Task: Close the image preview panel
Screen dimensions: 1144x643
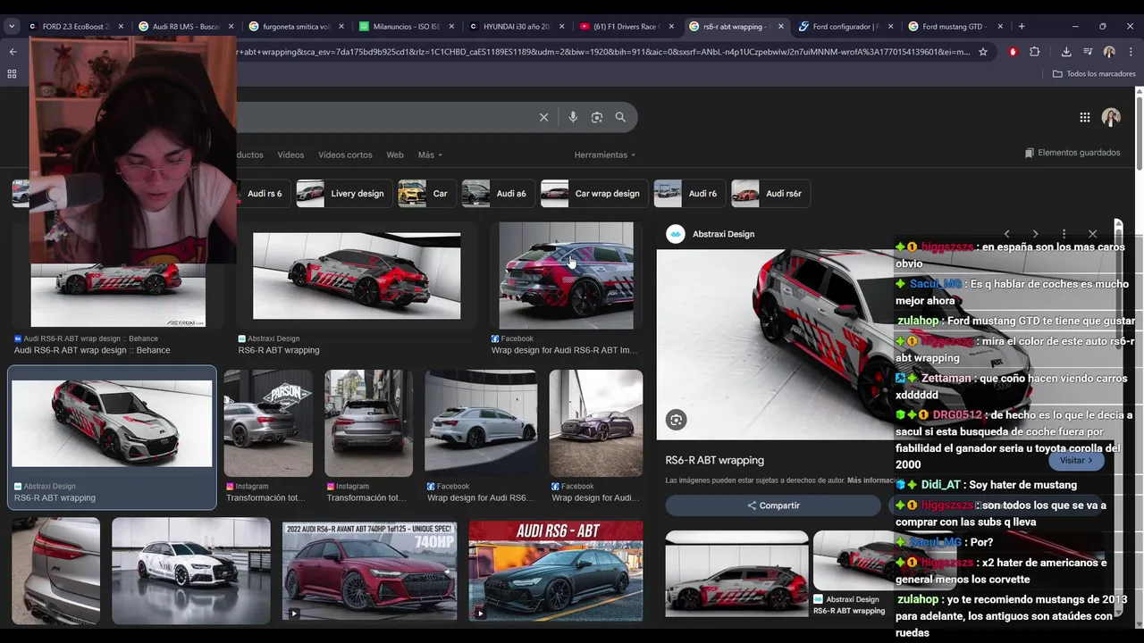Action: coord(1092,234)
